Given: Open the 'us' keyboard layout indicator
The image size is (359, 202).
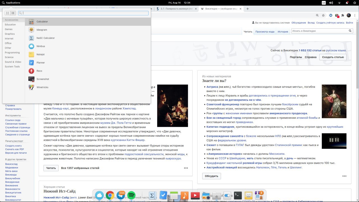Looking at the screenshot, I should click(324, 3).
